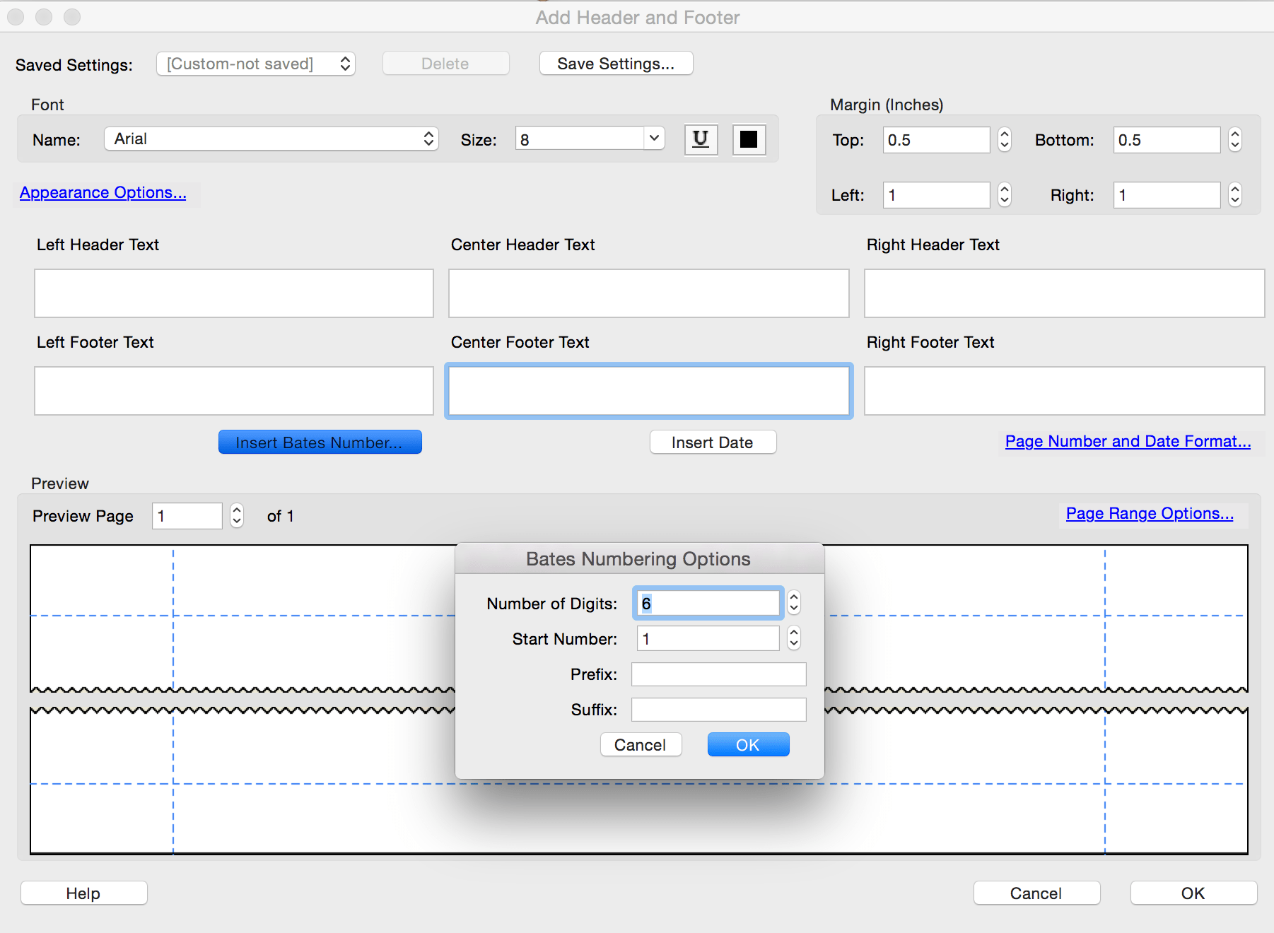
Task: Click the Preview Page stepper
Action: pos(237,516)
